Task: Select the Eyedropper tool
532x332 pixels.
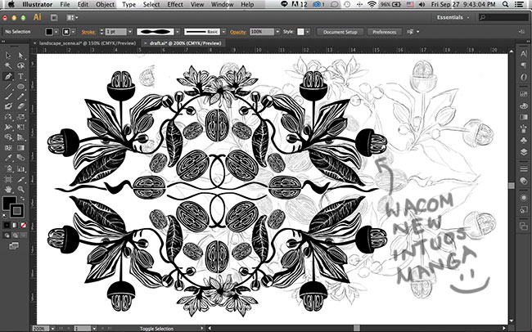Action: [8, 158]
